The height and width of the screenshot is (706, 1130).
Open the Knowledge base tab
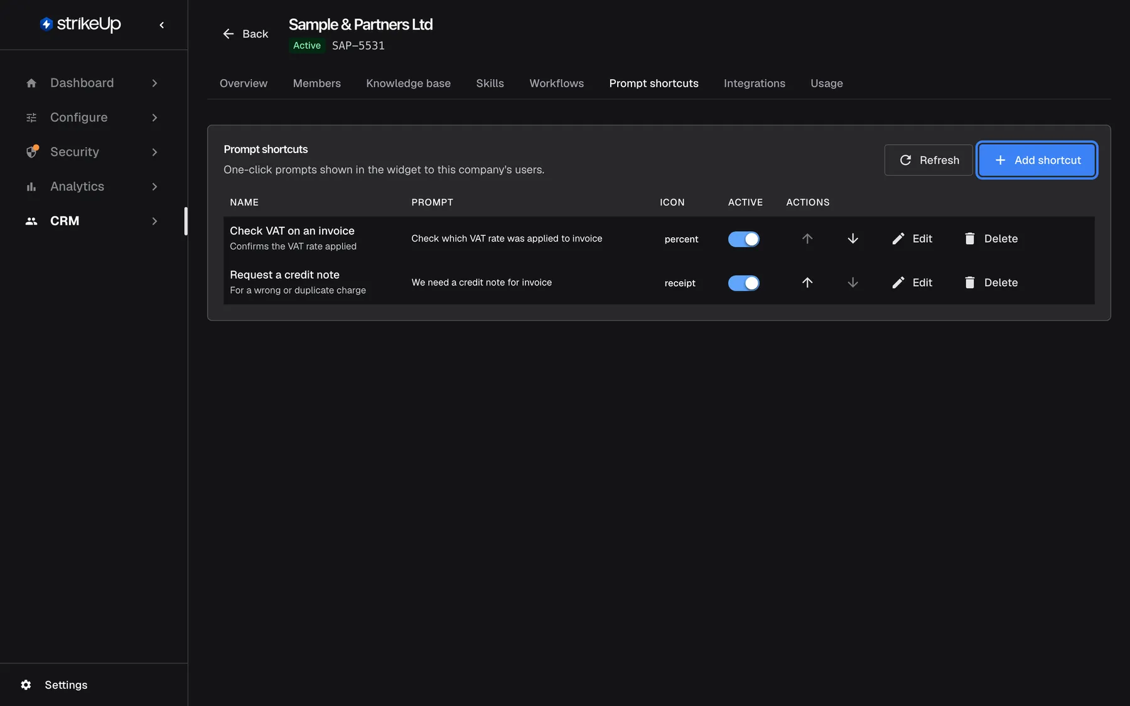pos(409,83)
